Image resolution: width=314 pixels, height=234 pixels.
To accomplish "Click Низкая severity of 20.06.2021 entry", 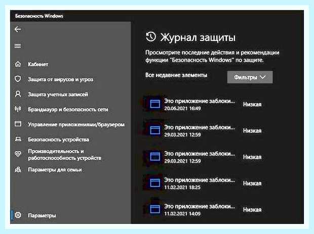I will [252, 104].
